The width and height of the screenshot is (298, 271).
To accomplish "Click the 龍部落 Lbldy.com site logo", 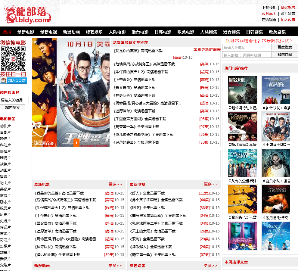I will point(28,15).
